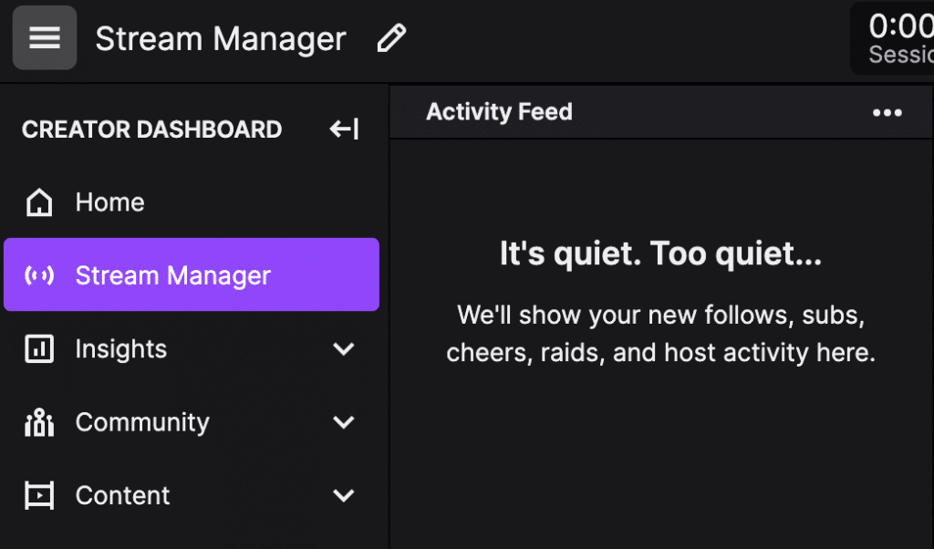Select the Content video icon
The image size is (934, 549).
coord(38,494)
